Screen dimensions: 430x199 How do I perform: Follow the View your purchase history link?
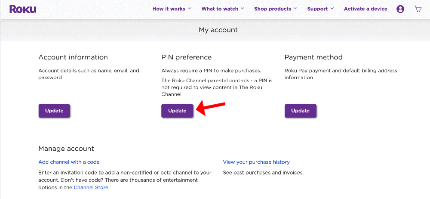coord(256,162)
